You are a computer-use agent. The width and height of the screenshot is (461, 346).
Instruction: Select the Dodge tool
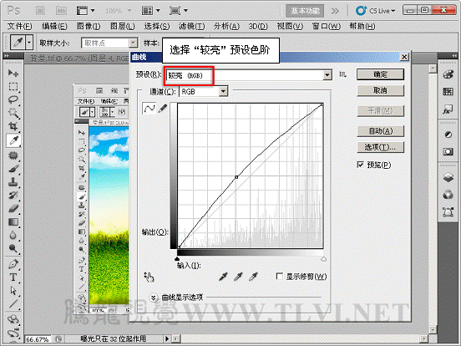(13, 248)
